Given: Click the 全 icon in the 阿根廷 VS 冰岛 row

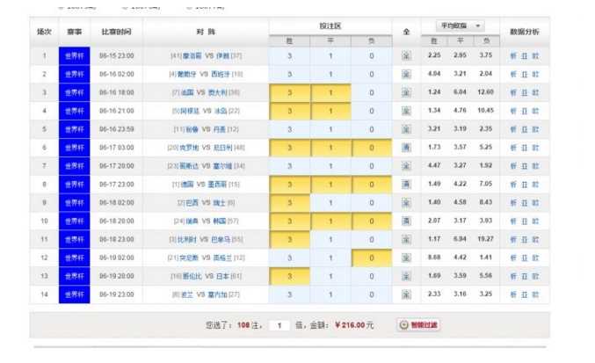Looking at the screenshot, I should click(406, 111).
